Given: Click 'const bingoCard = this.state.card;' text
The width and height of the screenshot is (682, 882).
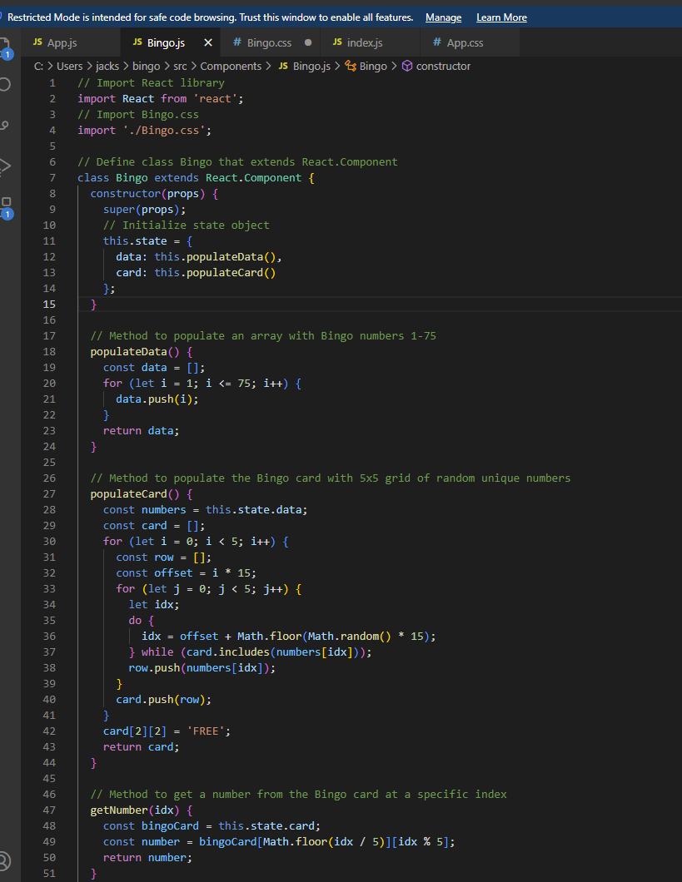Looking at the screenshot, I should pyautogui.click(x=212, y=825).
